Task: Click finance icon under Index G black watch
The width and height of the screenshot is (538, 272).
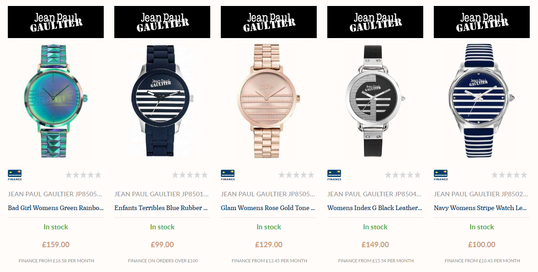Action: pyautogui.click(x=334, y=175)
